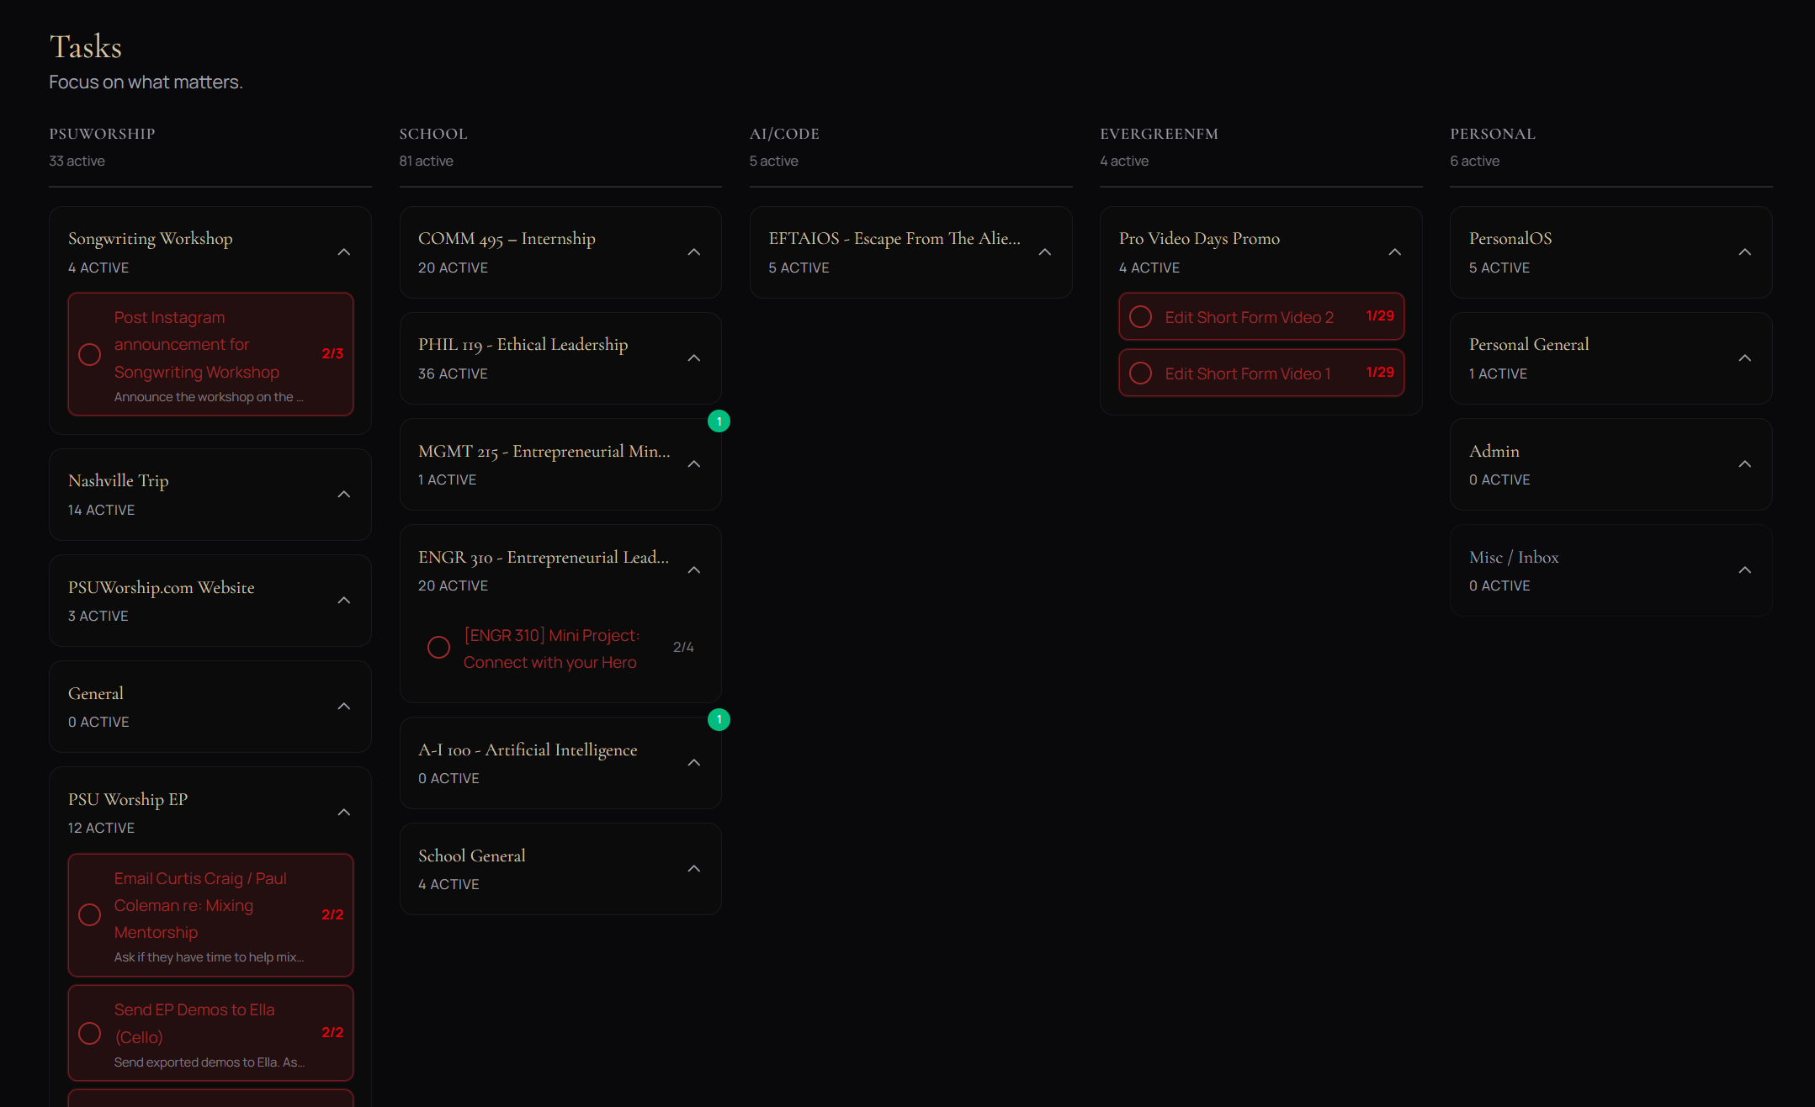Collapse the Pro Video Days Promo card

pyautogui.click(x=1394, y=252)
